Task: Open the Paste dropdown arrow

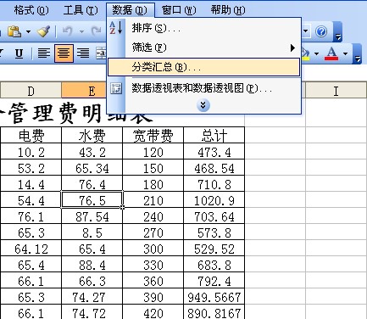Action: (28, 31)
